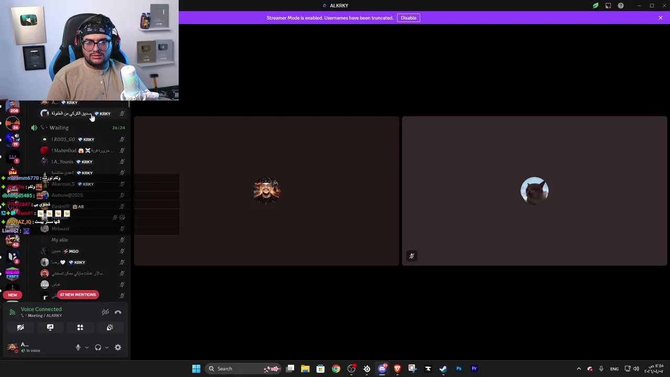Viewport: 670px width, 377px height.
Task: Open Premiere Pro from taskbar
Action: [474, 369]
